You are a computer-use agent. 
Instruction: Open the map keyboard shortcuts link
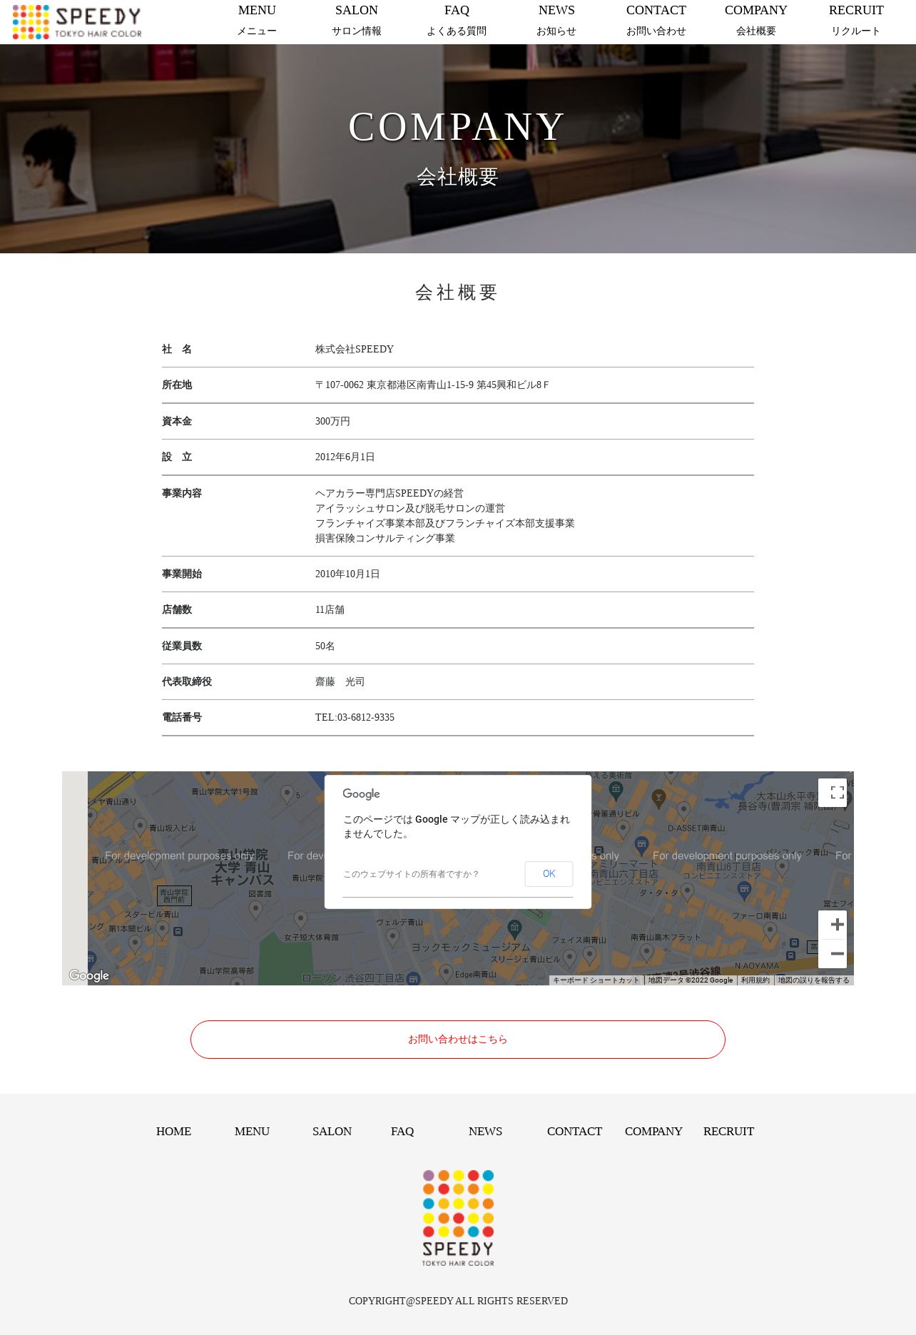click(x=596, y=980)
